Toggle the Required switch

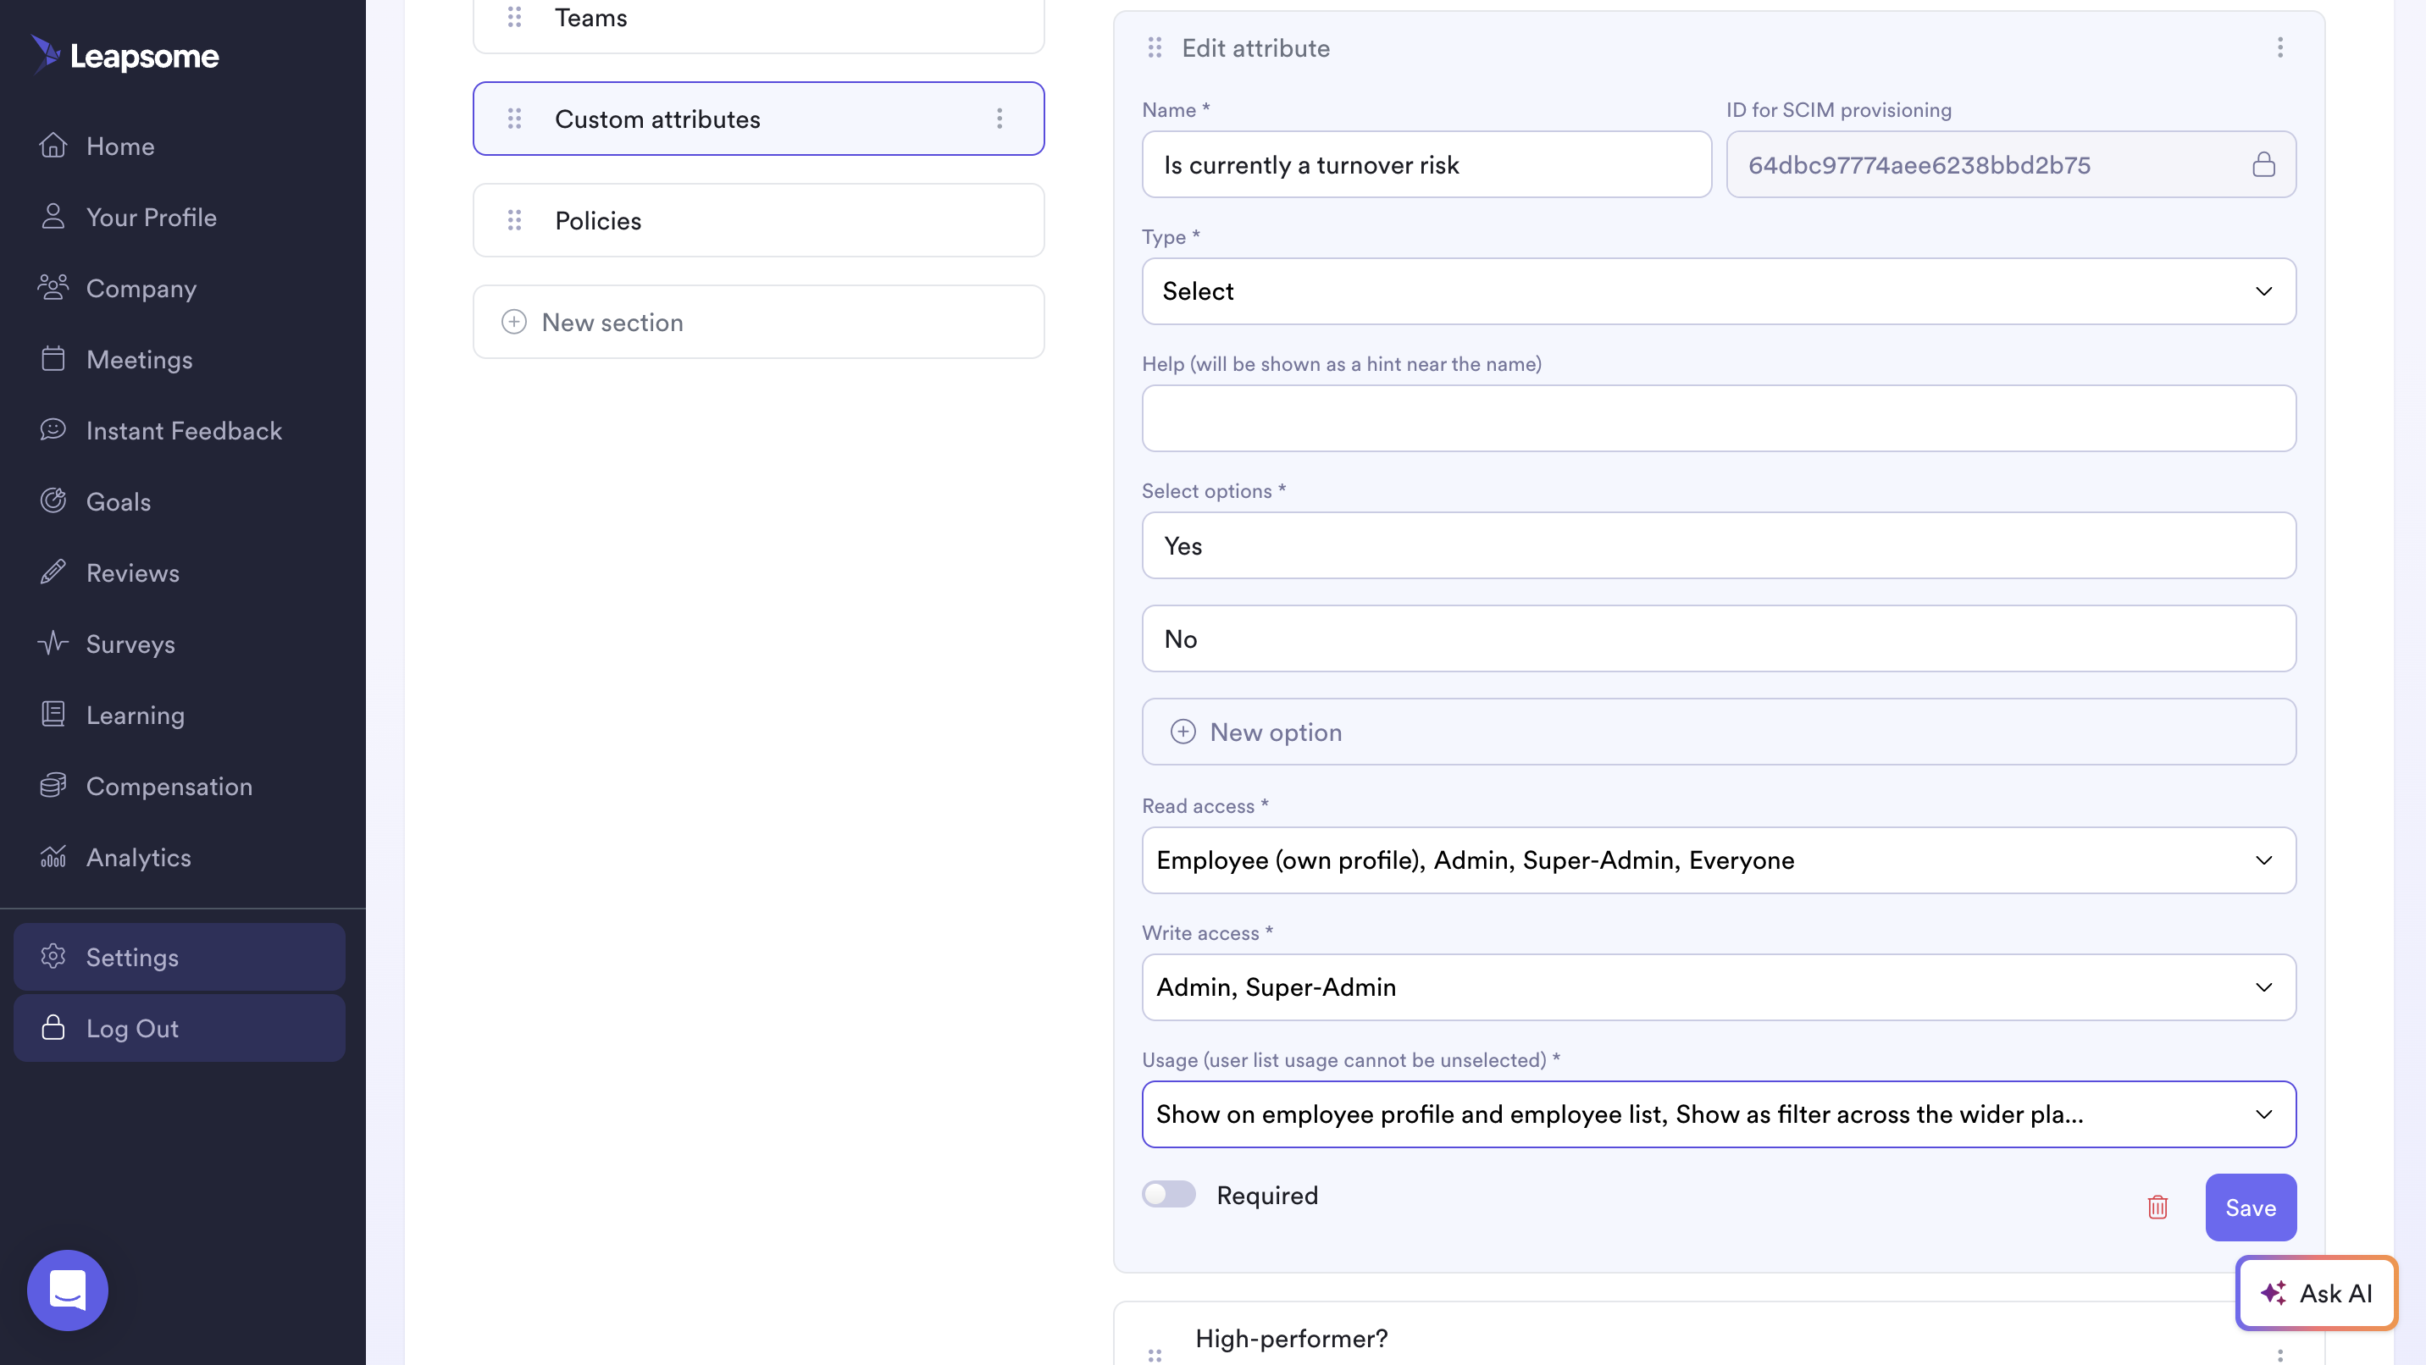[x=1169, y=1195]
